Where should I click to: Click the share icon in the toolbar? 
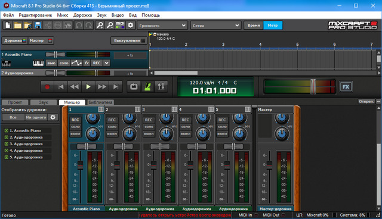[48, 25]
